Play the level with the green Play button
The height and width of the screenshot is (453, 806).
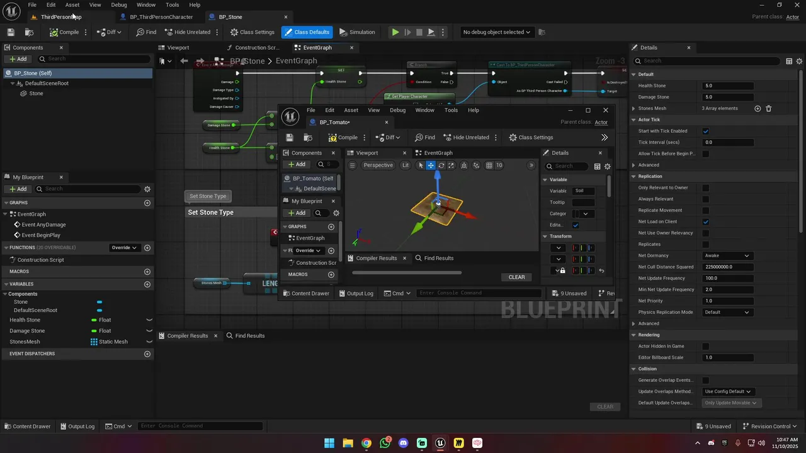coord(395,32)
